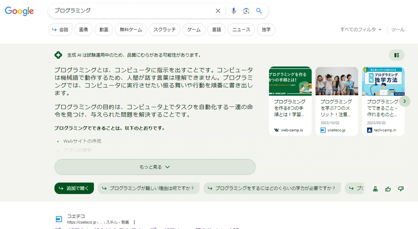Expand AI overview with もっと見る

tap(155, 167)
